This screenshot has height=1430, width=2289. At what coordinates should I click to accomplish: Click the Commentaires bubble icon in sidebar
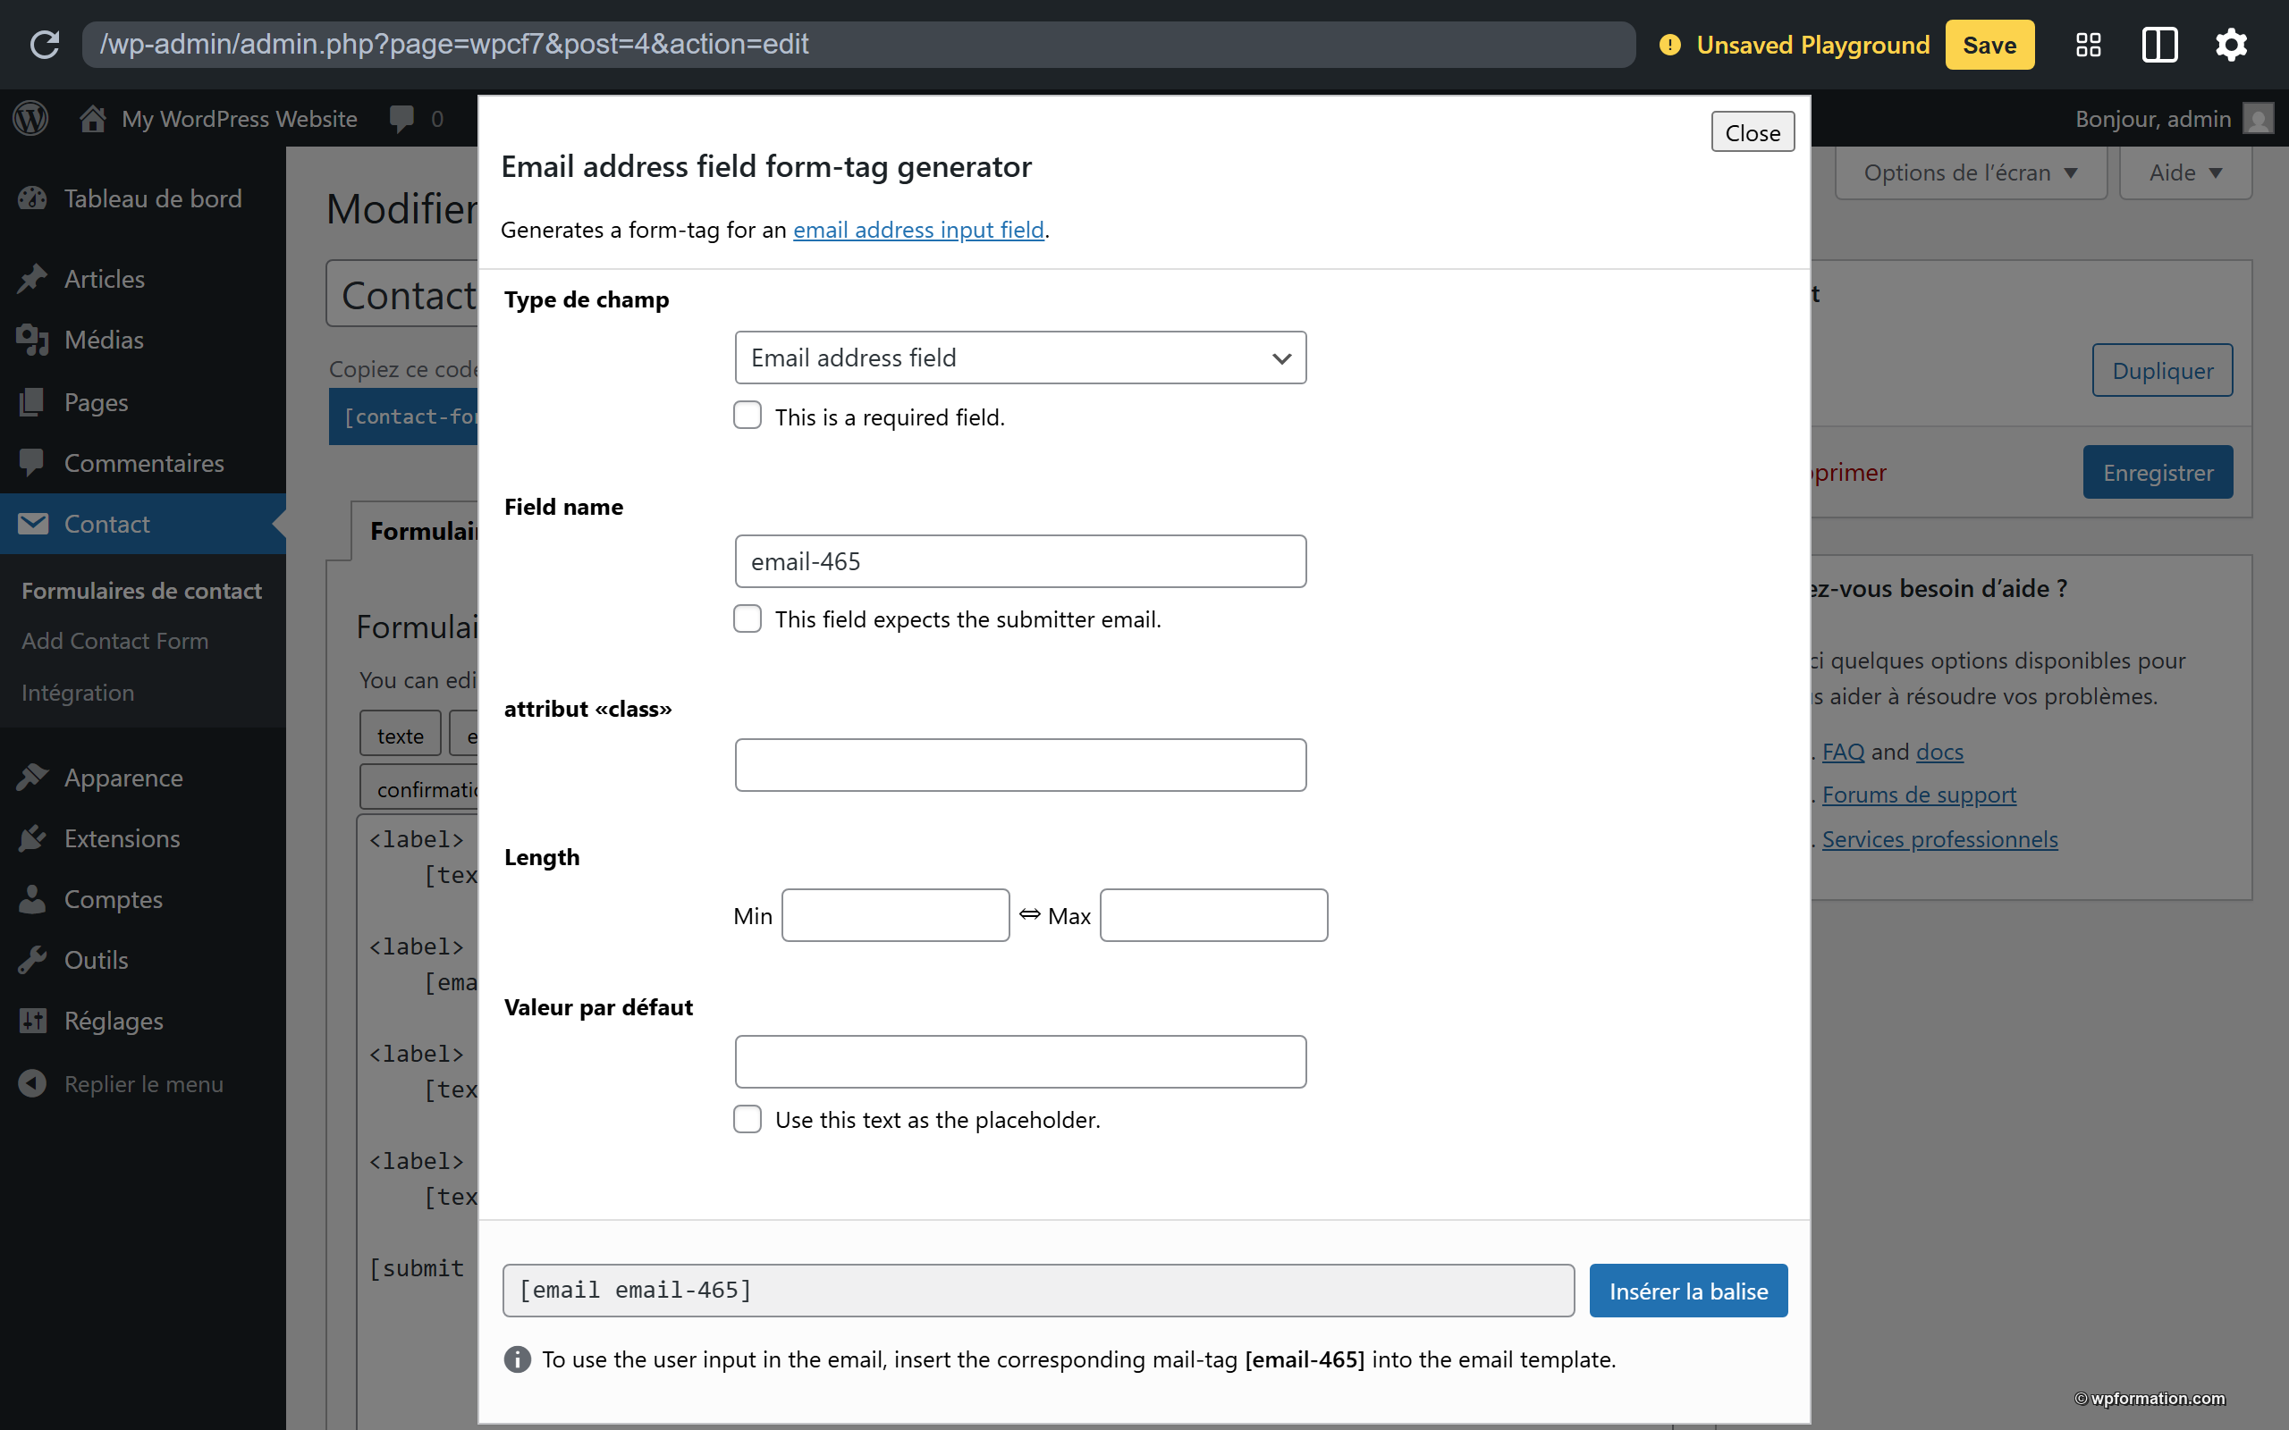(x=32, y=462)
